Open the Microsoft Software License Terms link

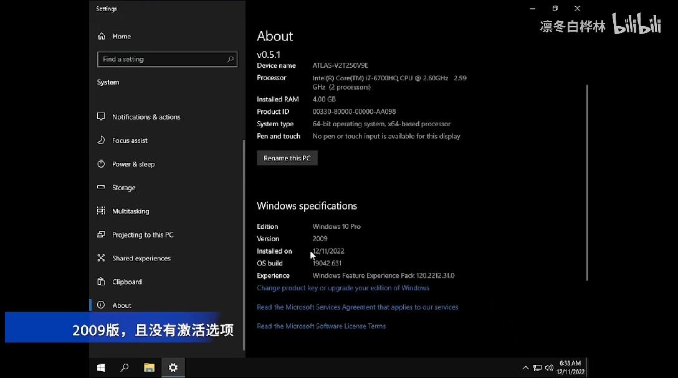[322, 326]
